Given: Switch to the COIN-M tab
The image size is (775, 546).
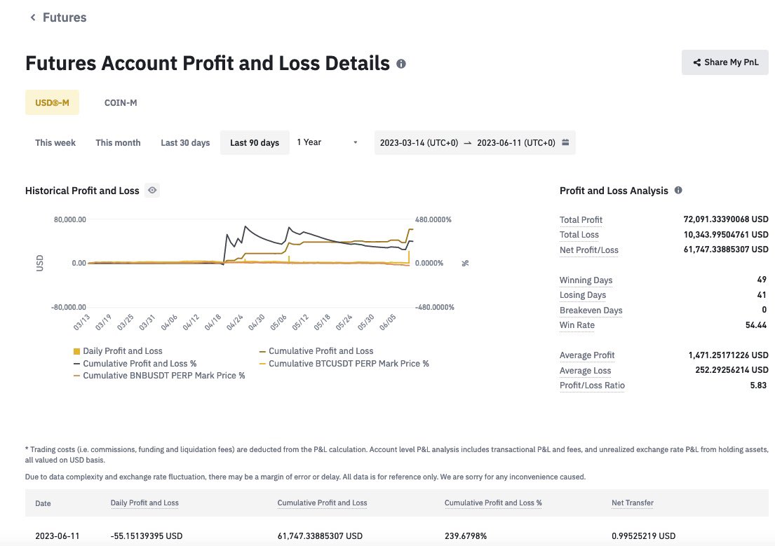Looking at the screenshot, I should pyautogui.click(x=121, y=103).
